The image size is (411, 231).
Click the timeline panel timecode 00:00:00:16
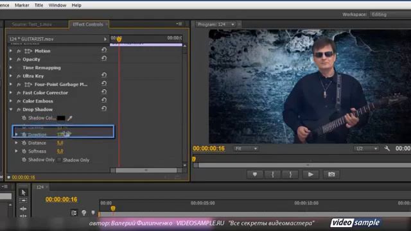[62, 200]
